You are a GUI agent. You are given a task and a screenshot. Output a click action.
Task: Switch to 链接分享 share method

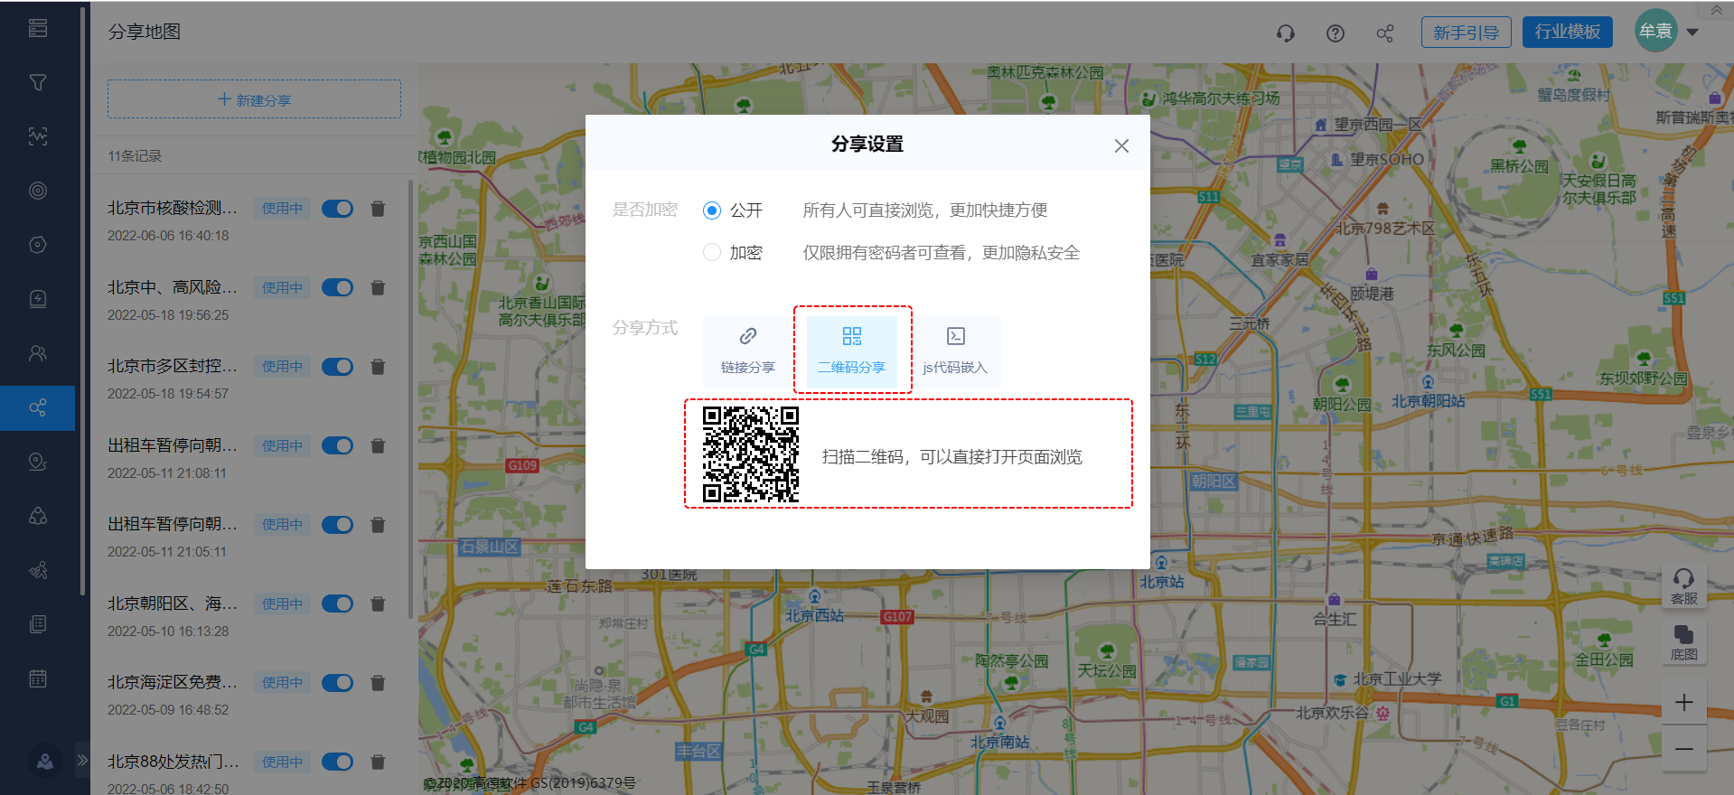tap(748, 351)
